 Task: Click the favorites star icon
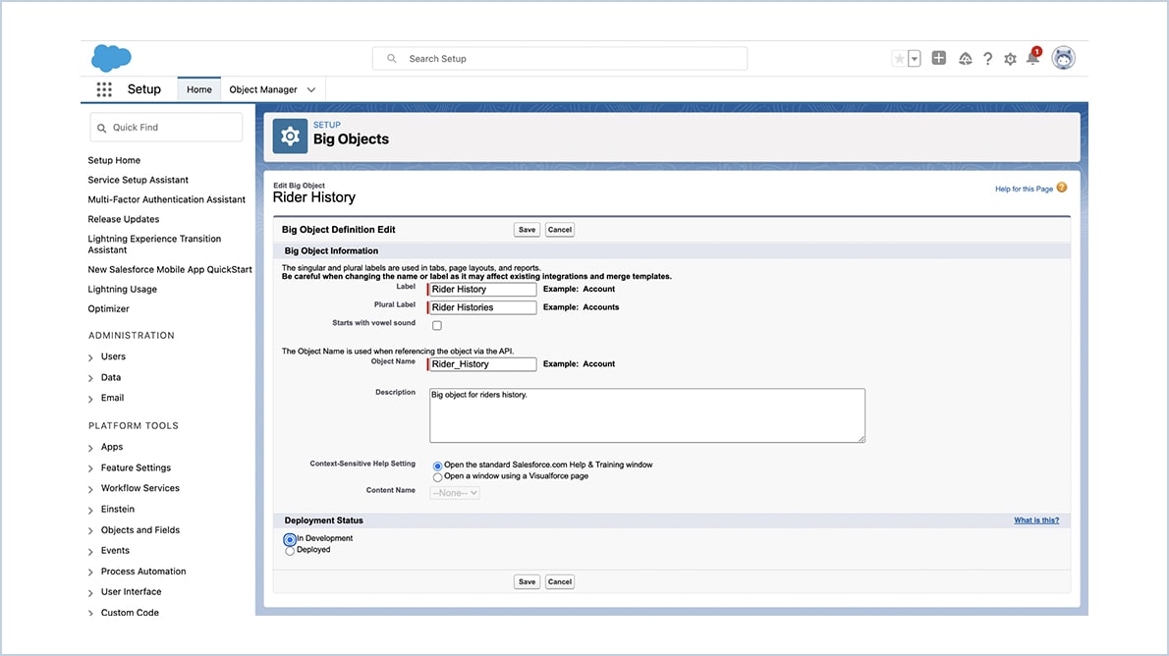899,58
